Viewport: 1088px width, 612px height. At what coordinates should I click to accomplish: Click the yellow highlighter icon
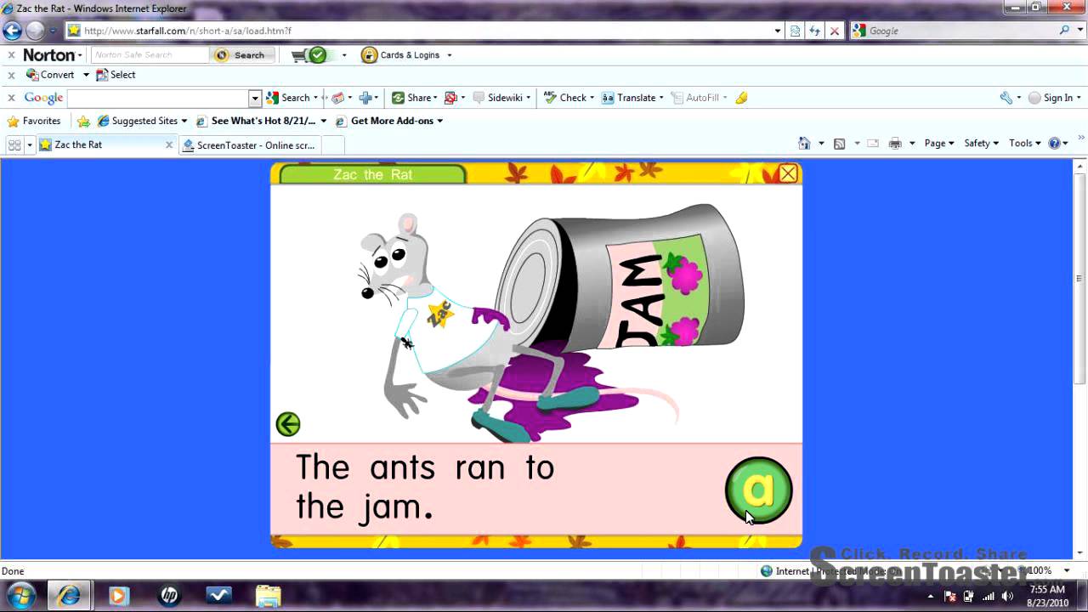(x=741, y=98)
